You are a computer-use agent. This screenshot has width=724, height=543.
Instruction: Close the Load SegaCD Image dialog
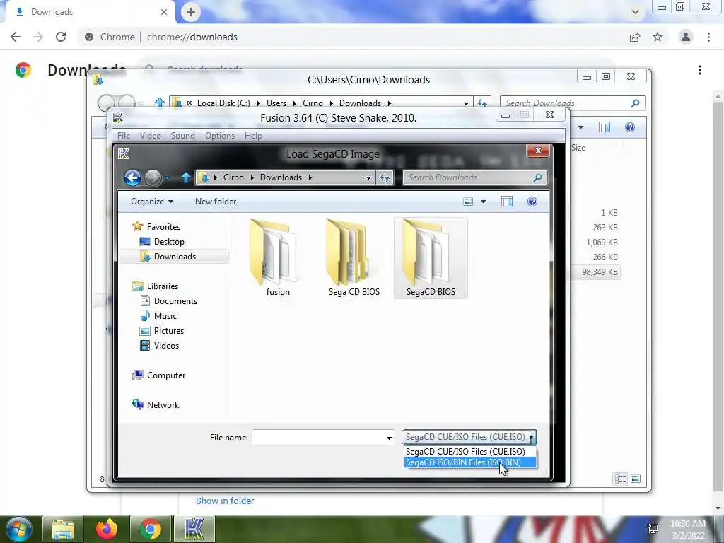tap(538, 151)
